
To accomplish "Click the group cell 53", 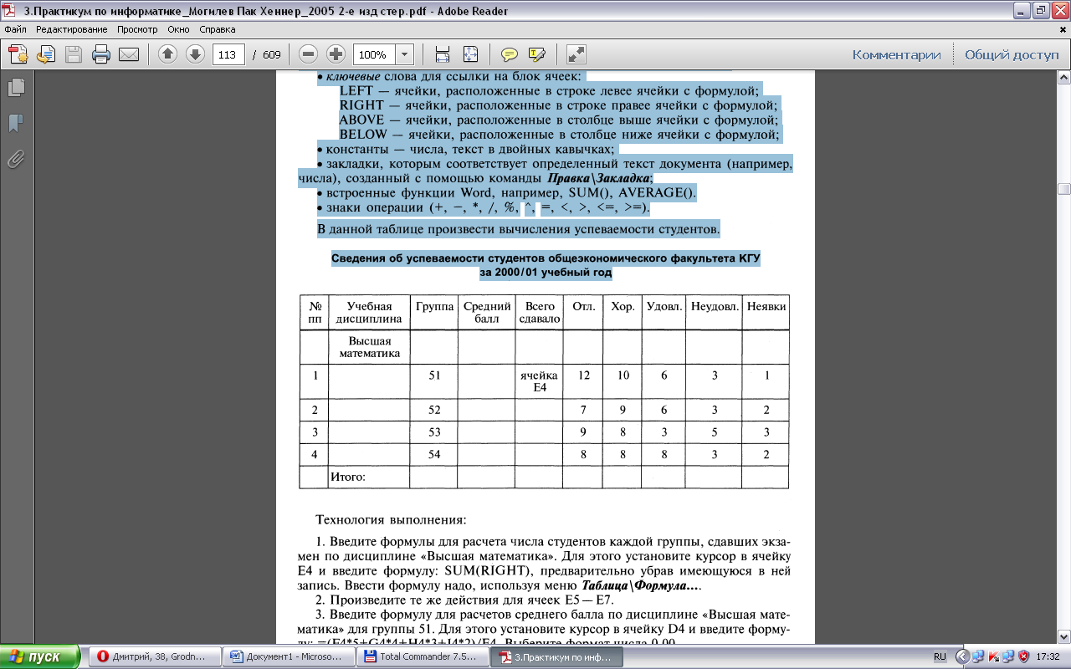I will [x=433, y=432].
